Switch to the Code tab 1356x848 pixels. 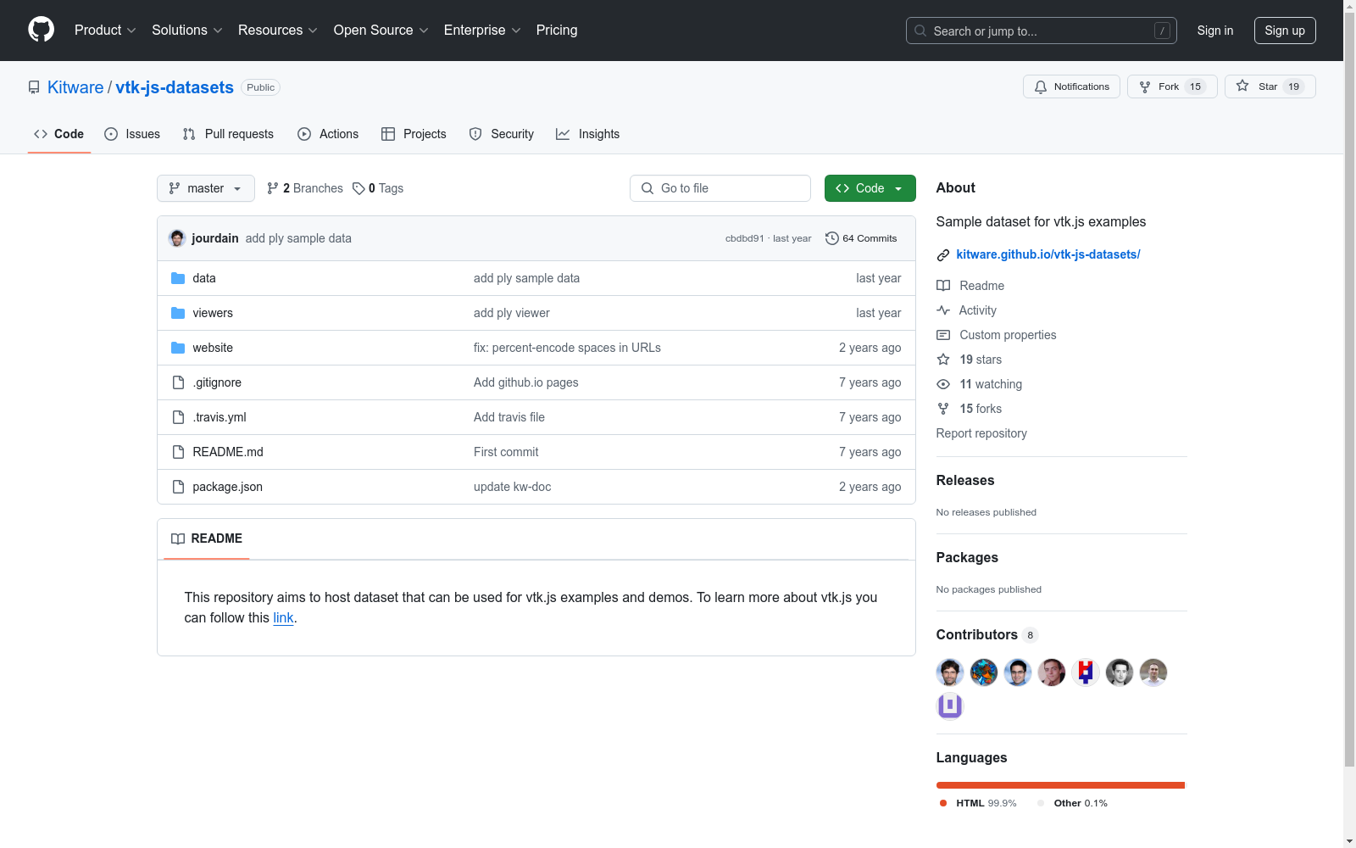coord(59,134)
